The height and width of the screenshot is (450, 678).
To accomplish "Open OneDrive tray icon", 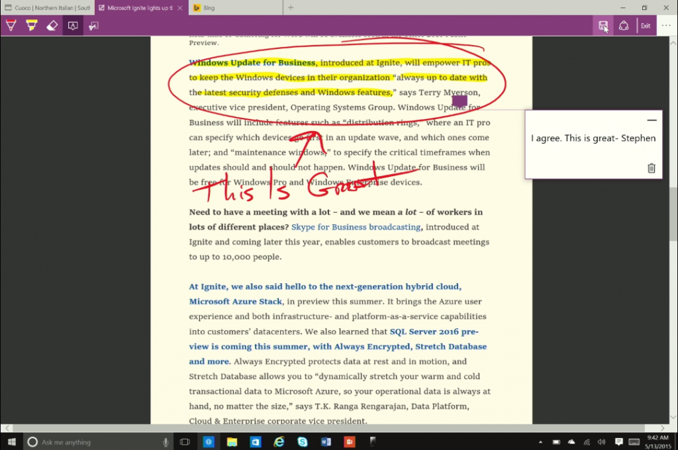I will point(571,442).
